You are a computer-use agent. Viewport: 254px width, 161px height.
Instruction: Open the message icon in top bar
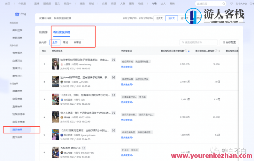tap(232, 3)
